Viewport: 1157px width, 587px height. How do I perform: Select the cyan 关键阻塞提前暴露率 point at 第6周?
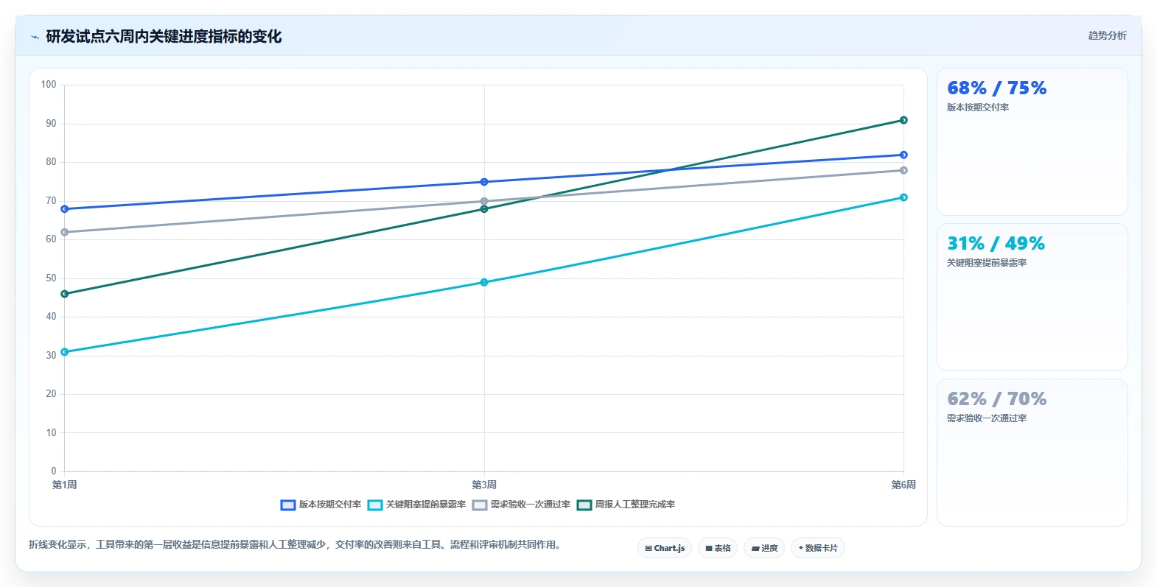coord(903,197)
